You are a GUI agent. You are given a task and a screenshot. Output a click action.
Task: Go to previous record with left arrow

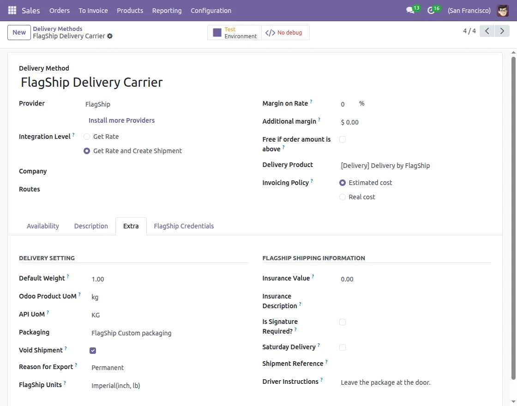(487, 30)
